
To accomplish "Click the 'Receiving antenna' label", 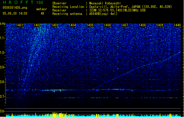I will (67, 14).
